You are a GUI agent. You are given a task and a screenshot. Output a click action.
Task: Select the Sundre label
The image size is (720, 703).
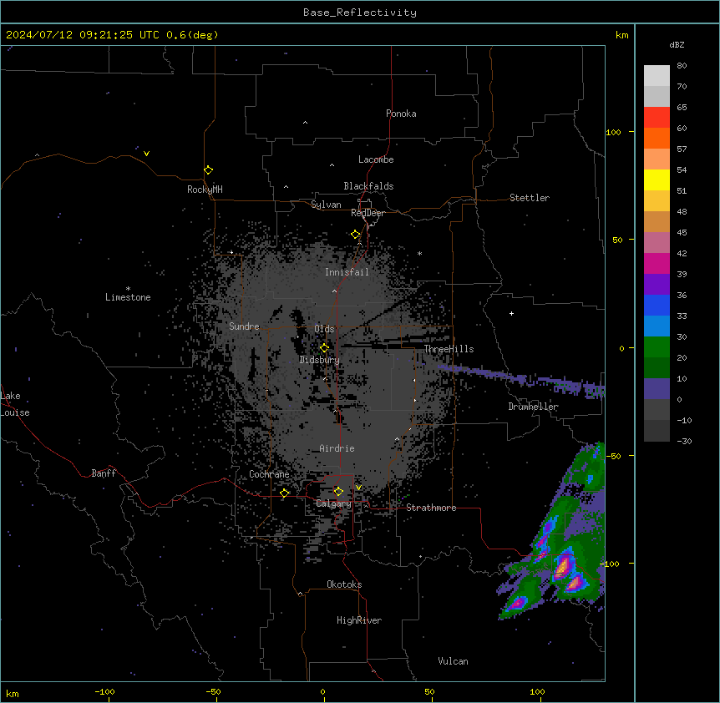244,326
